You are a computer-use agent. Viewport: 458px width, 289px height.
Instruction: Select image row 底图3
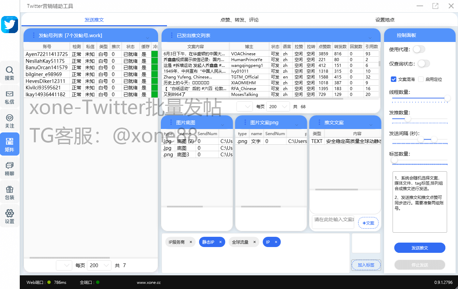click(197, 155)
